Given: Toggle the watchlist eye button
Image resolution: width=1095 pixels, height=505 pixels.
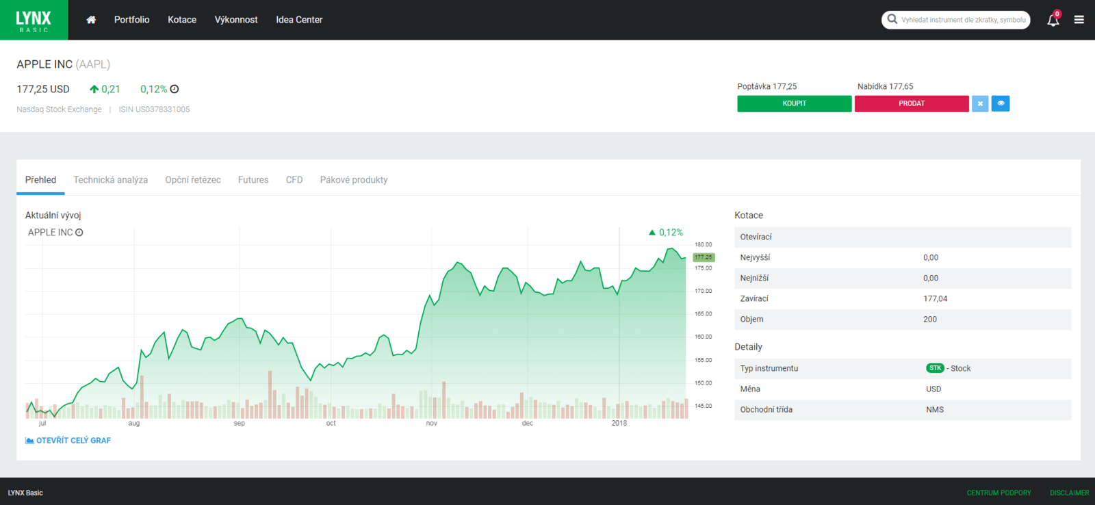Looking at the screenshot, I should [1001, 103].
